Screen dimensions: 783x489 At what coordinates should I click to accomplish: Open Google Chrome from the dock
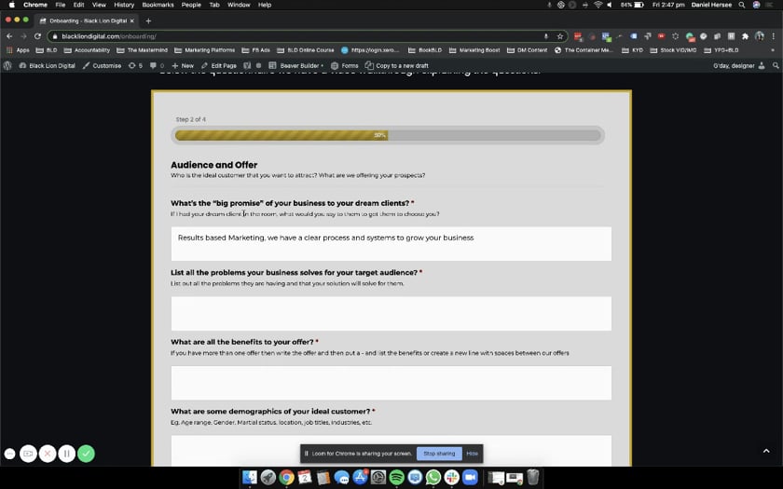click(287, 477)
